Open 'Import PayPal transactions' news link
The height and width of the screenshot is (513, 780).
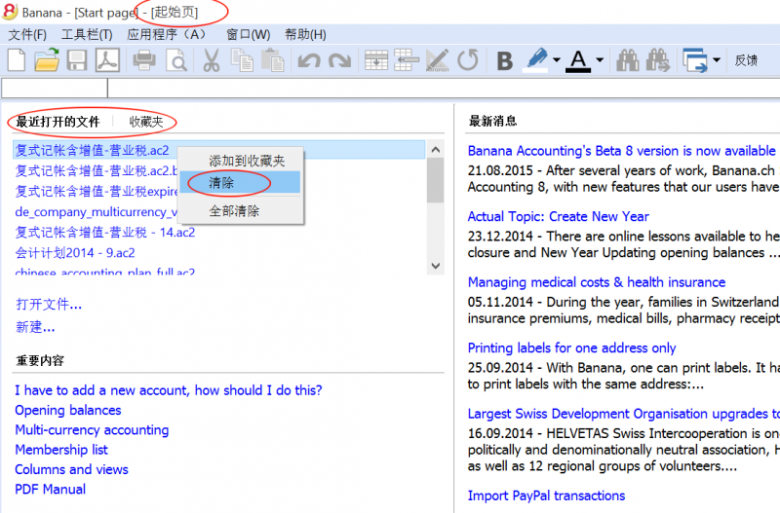(546, 495)
